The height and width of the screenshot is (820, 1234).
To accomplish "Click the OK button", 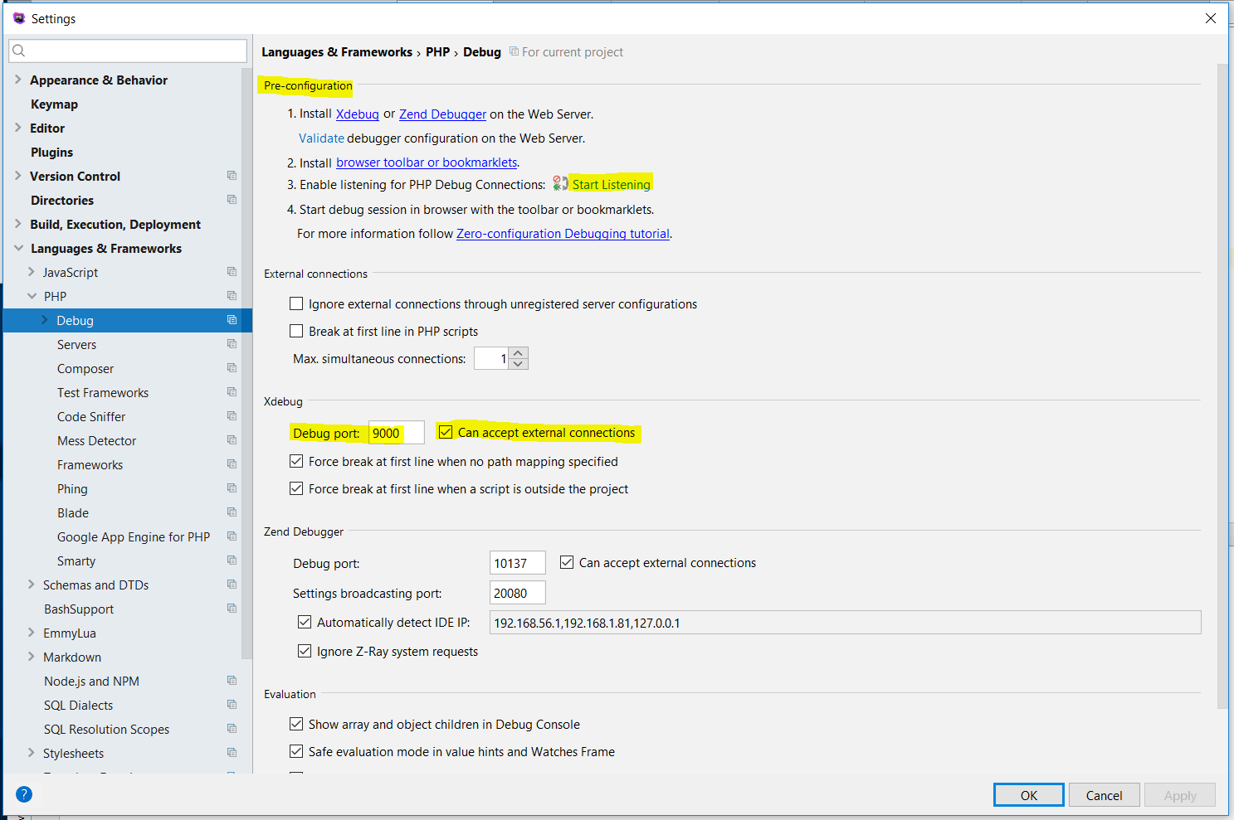I will point(1029,795).
